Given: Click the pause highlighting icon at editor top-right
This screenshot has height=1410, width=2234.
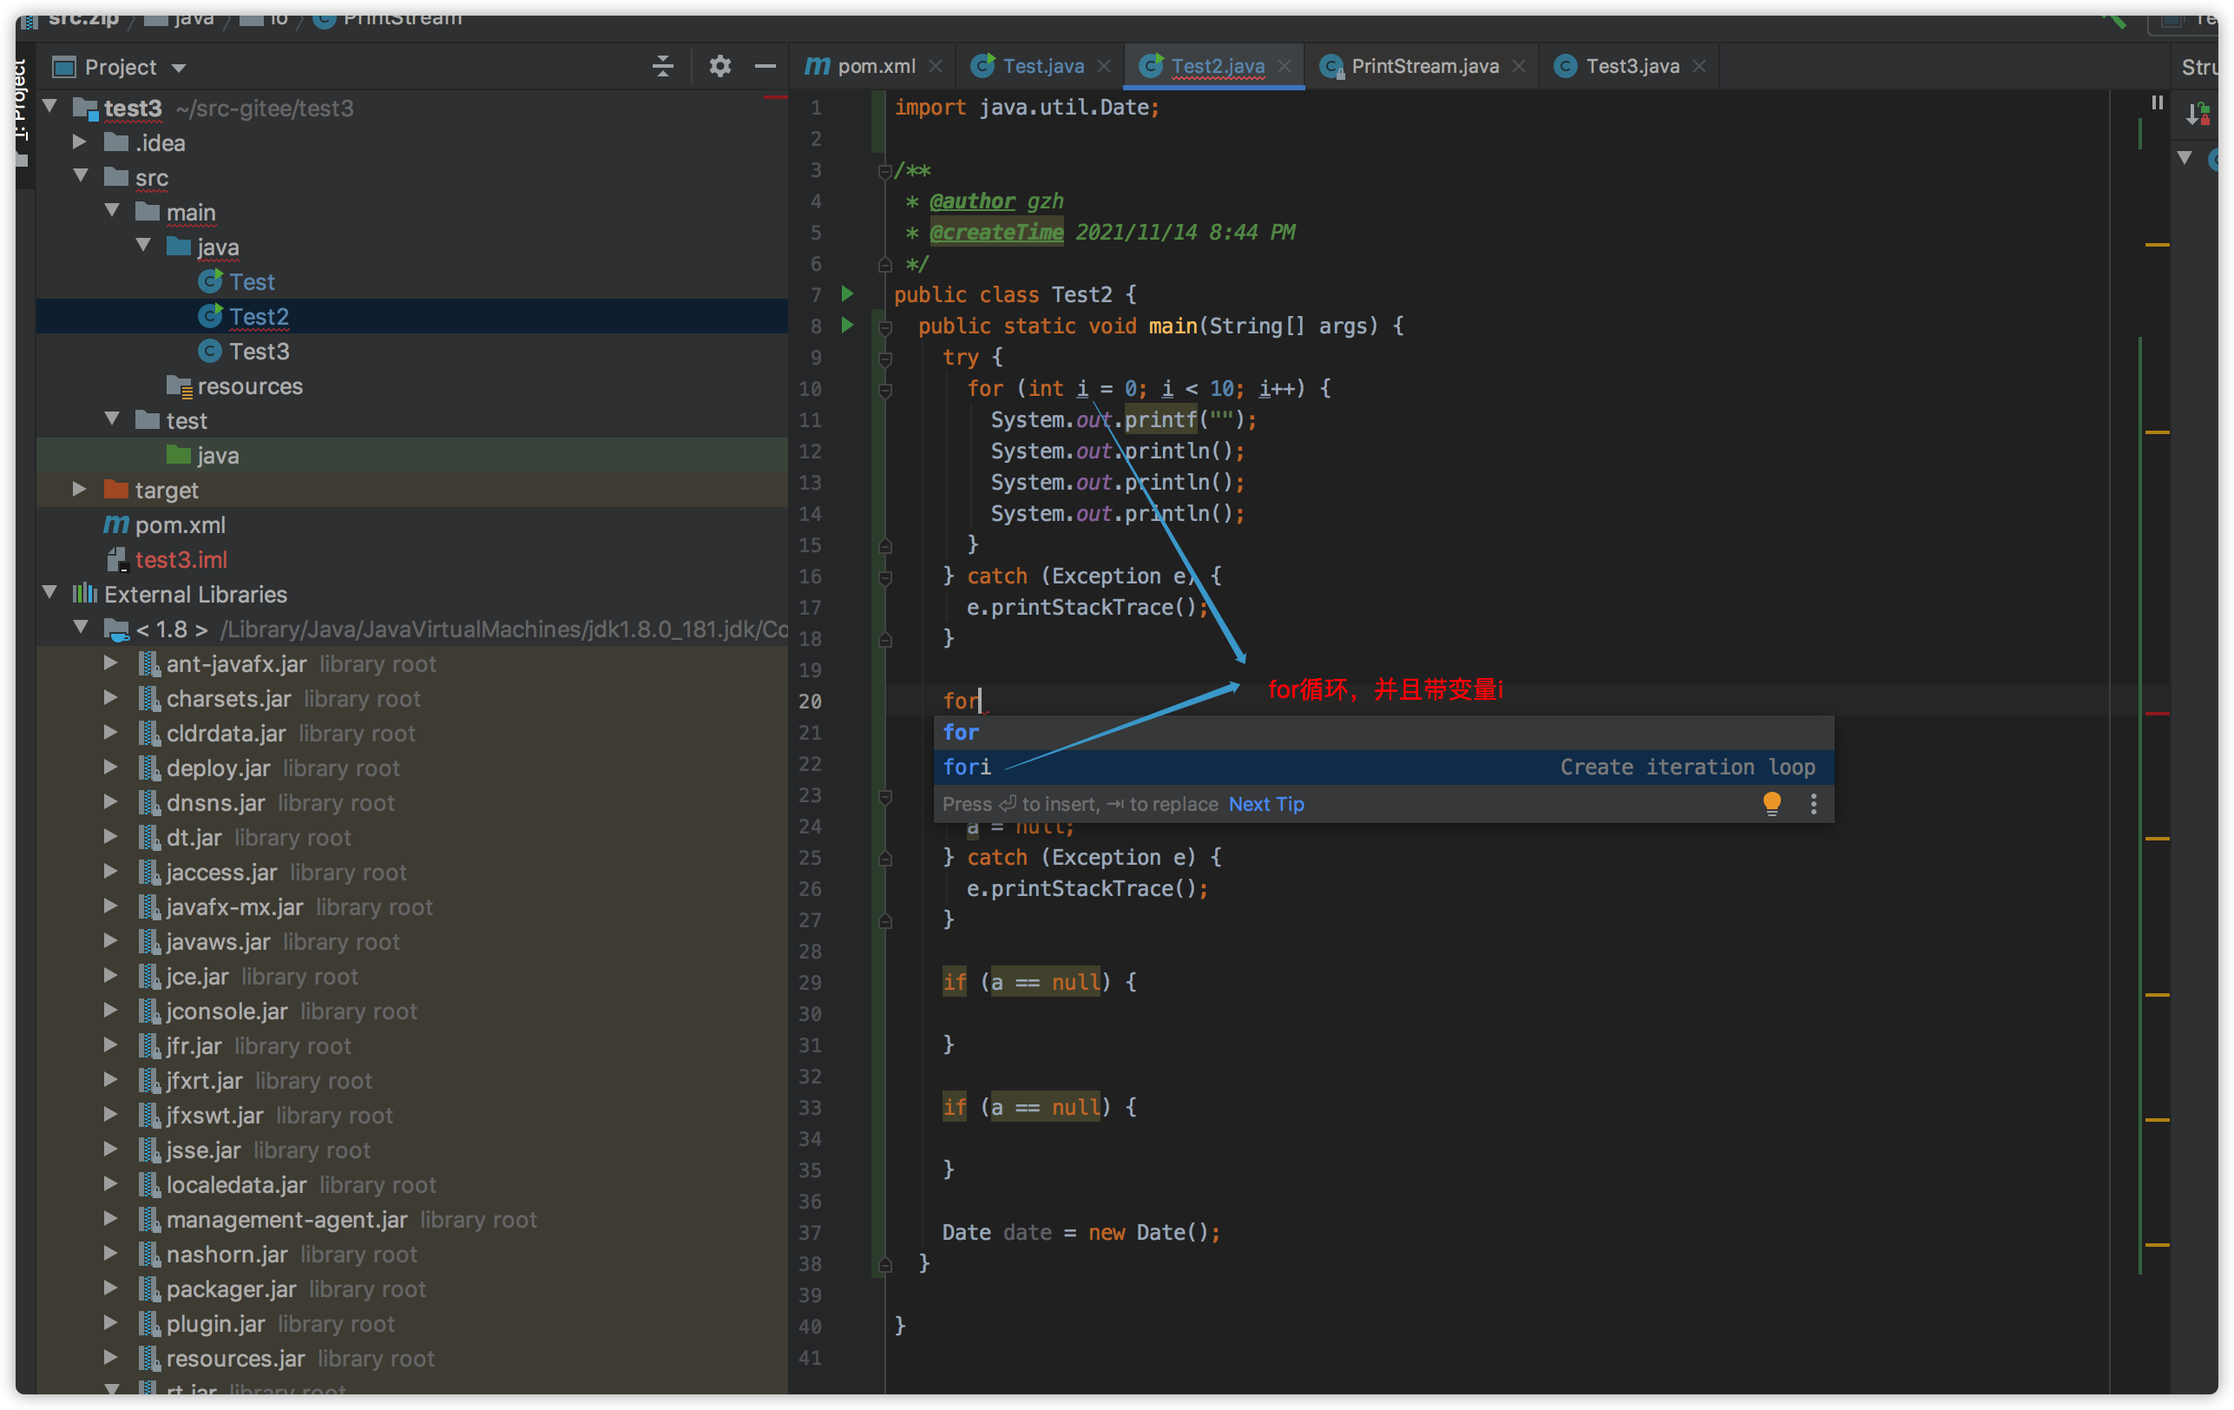Looking at the screenshot, I should coord(2157,103).
